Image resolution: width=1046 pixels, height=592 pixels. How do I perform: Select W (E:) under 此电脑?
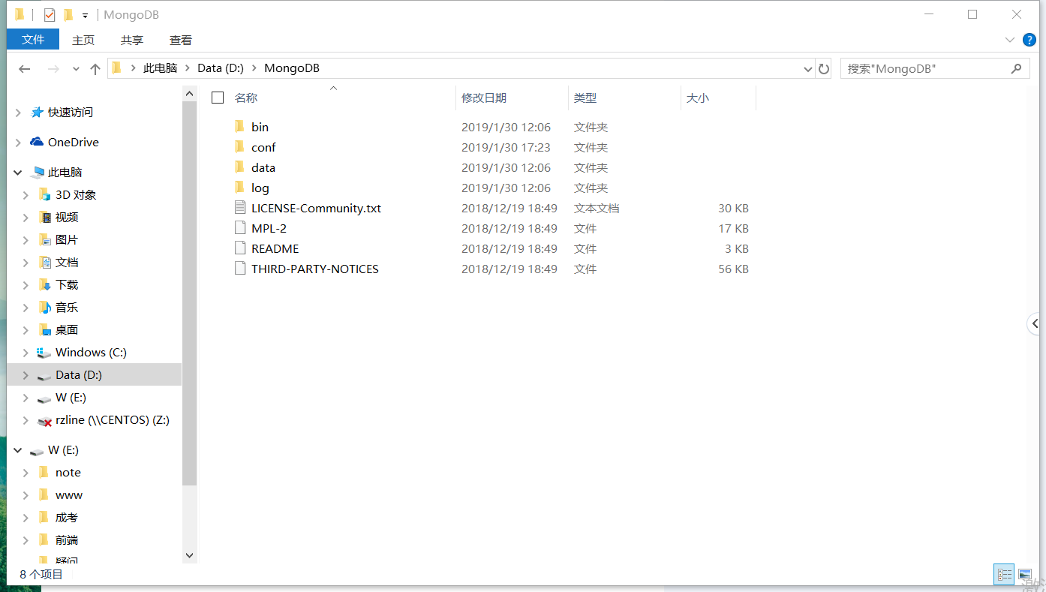[71, 398]
